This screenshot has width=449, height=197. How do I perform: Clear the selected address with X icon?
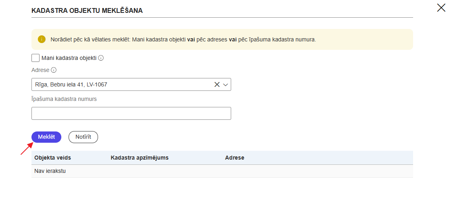pos(217,84)
